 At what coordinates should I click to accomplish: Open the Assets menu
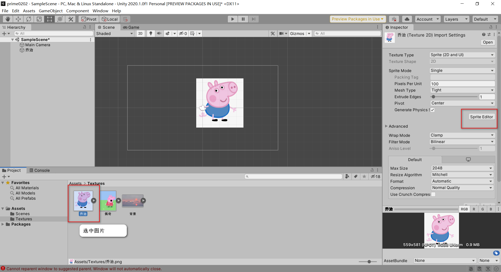(29, 11)
